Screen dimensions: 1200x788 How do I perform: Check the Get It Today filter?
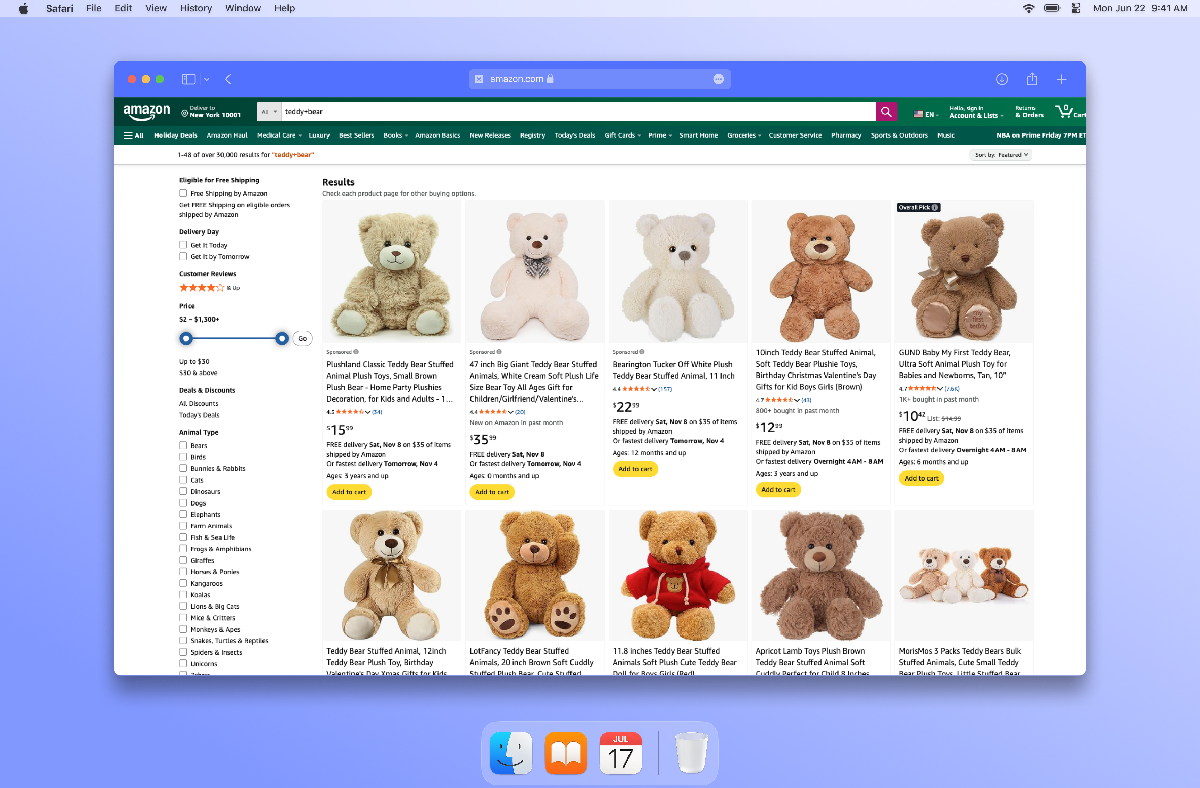183,245
